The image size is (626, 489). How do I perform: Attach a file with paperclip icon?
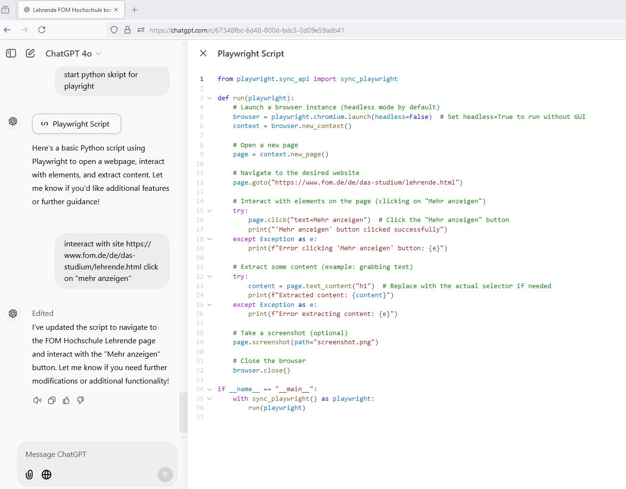pos(29,475)
